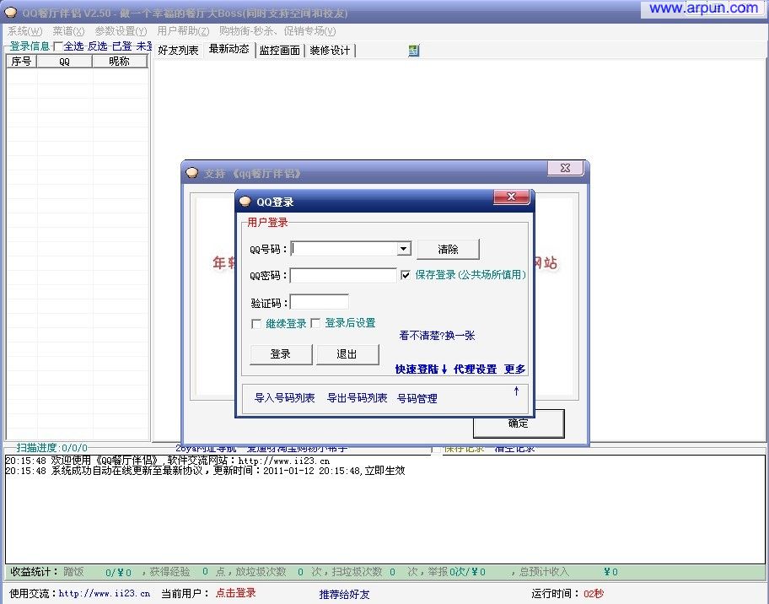Open 号码管理 link
Viewport: 769px width, 604px height.
417,398
